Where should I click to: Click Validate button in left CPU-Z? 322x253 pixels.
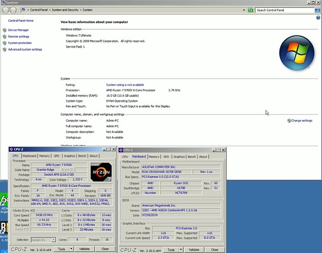pyautogui.click(x=85, y=249)
